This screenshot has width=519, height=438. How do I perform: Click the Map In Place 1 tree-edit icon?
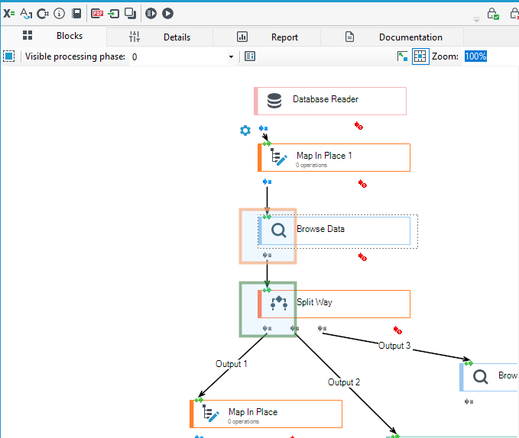tap(278, 157)
